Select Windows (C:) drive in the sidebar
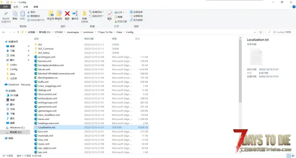Screen dimensions: 296x158 pyautogui.click(x=17, y=127)
